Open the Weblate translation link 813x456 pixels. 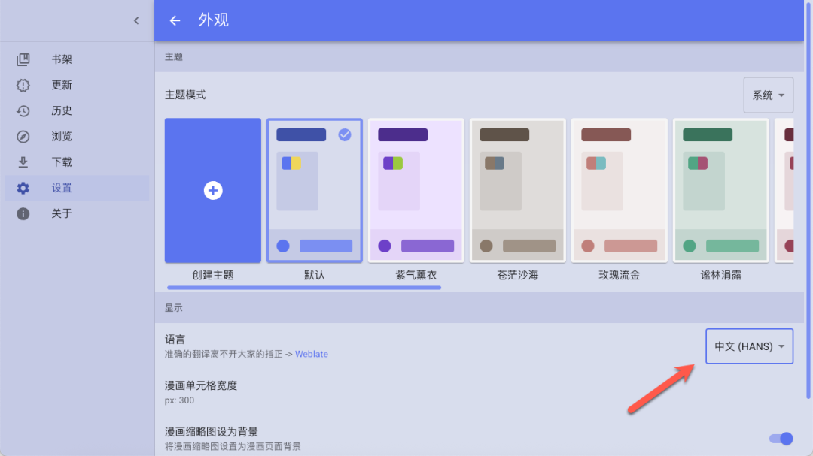pyautogui.click(x=311, y=354)
